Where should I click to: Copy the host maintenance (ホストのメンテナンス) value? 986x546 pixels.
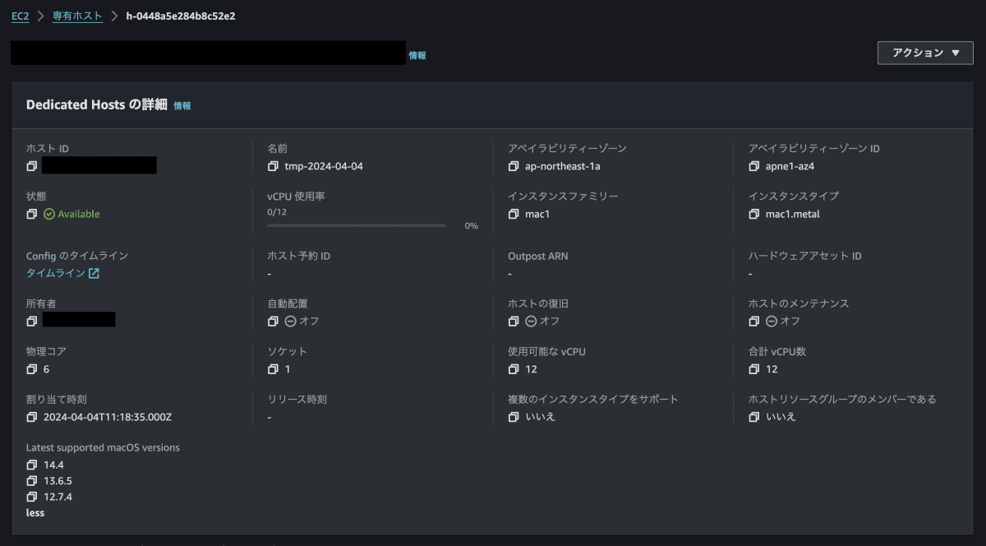pos(754,321)
